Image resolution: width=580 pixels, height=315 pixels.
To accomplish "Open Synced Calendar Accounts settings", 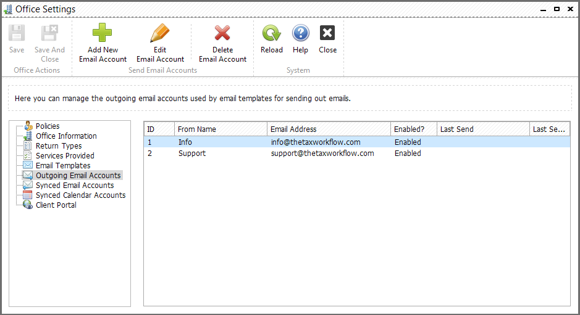I will click(81, 195).
